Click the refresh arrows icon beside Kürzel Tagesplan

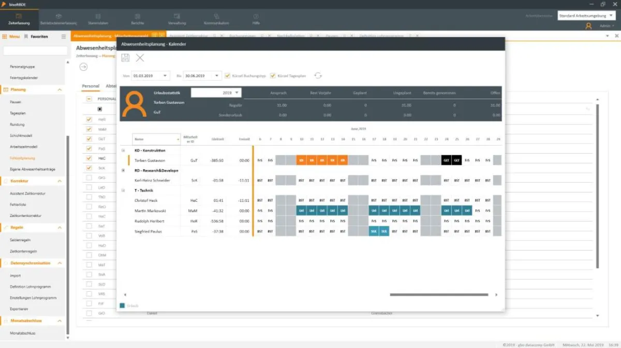pyautogui.click(x=318, y=76)
